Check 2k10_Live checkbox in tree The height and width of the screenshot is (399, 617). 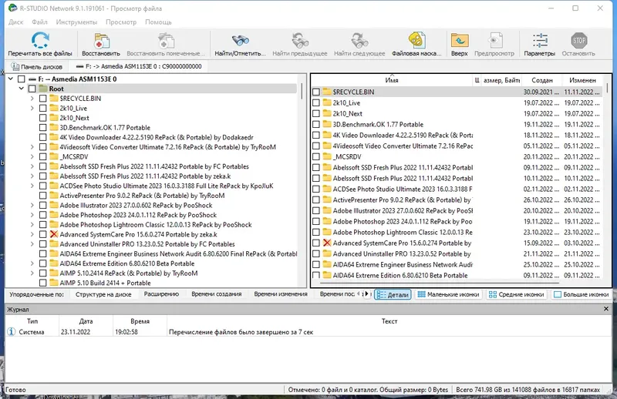click(43, 108)
